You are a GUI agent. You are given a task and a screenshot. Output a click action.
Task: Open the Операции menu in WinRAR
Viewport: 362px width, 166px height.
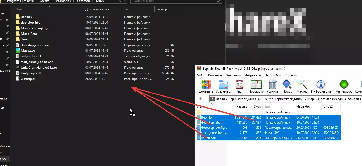tap(233, 75)
